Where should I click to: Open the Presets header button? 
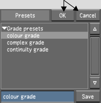click(x=25, y=15)
